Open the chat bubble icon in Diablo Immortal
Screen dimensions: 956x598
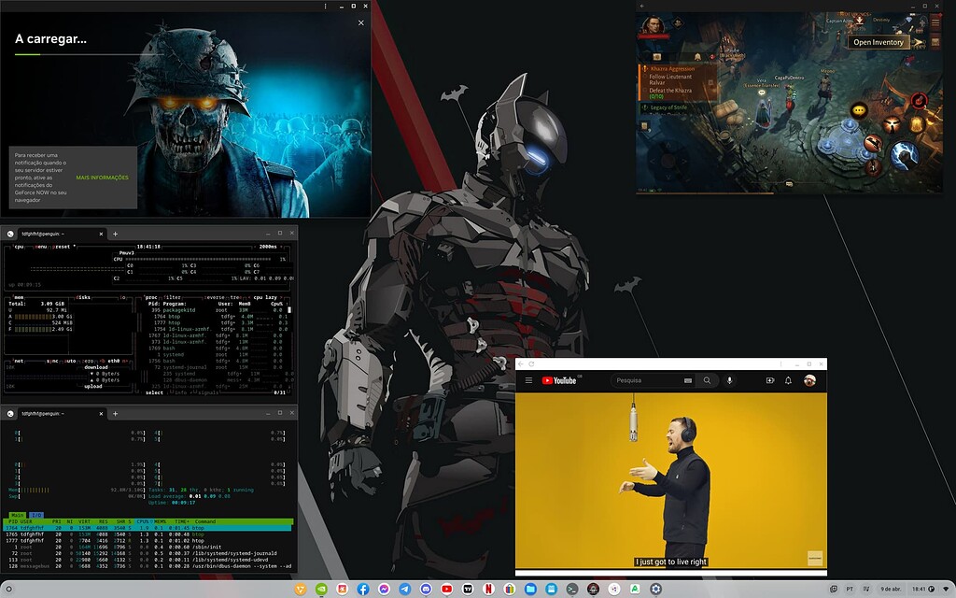click(858, 109)
